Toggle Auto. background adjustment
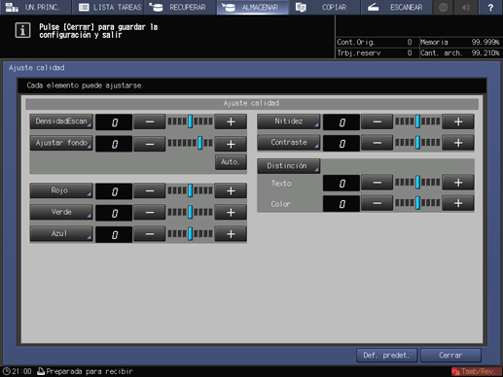This screenshot has width=503, height=377. coord(231,162)
